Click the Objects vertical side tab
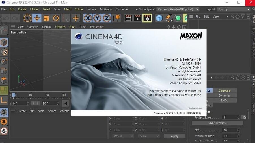Viewport: 255px width, 143px height. [253, 20]
